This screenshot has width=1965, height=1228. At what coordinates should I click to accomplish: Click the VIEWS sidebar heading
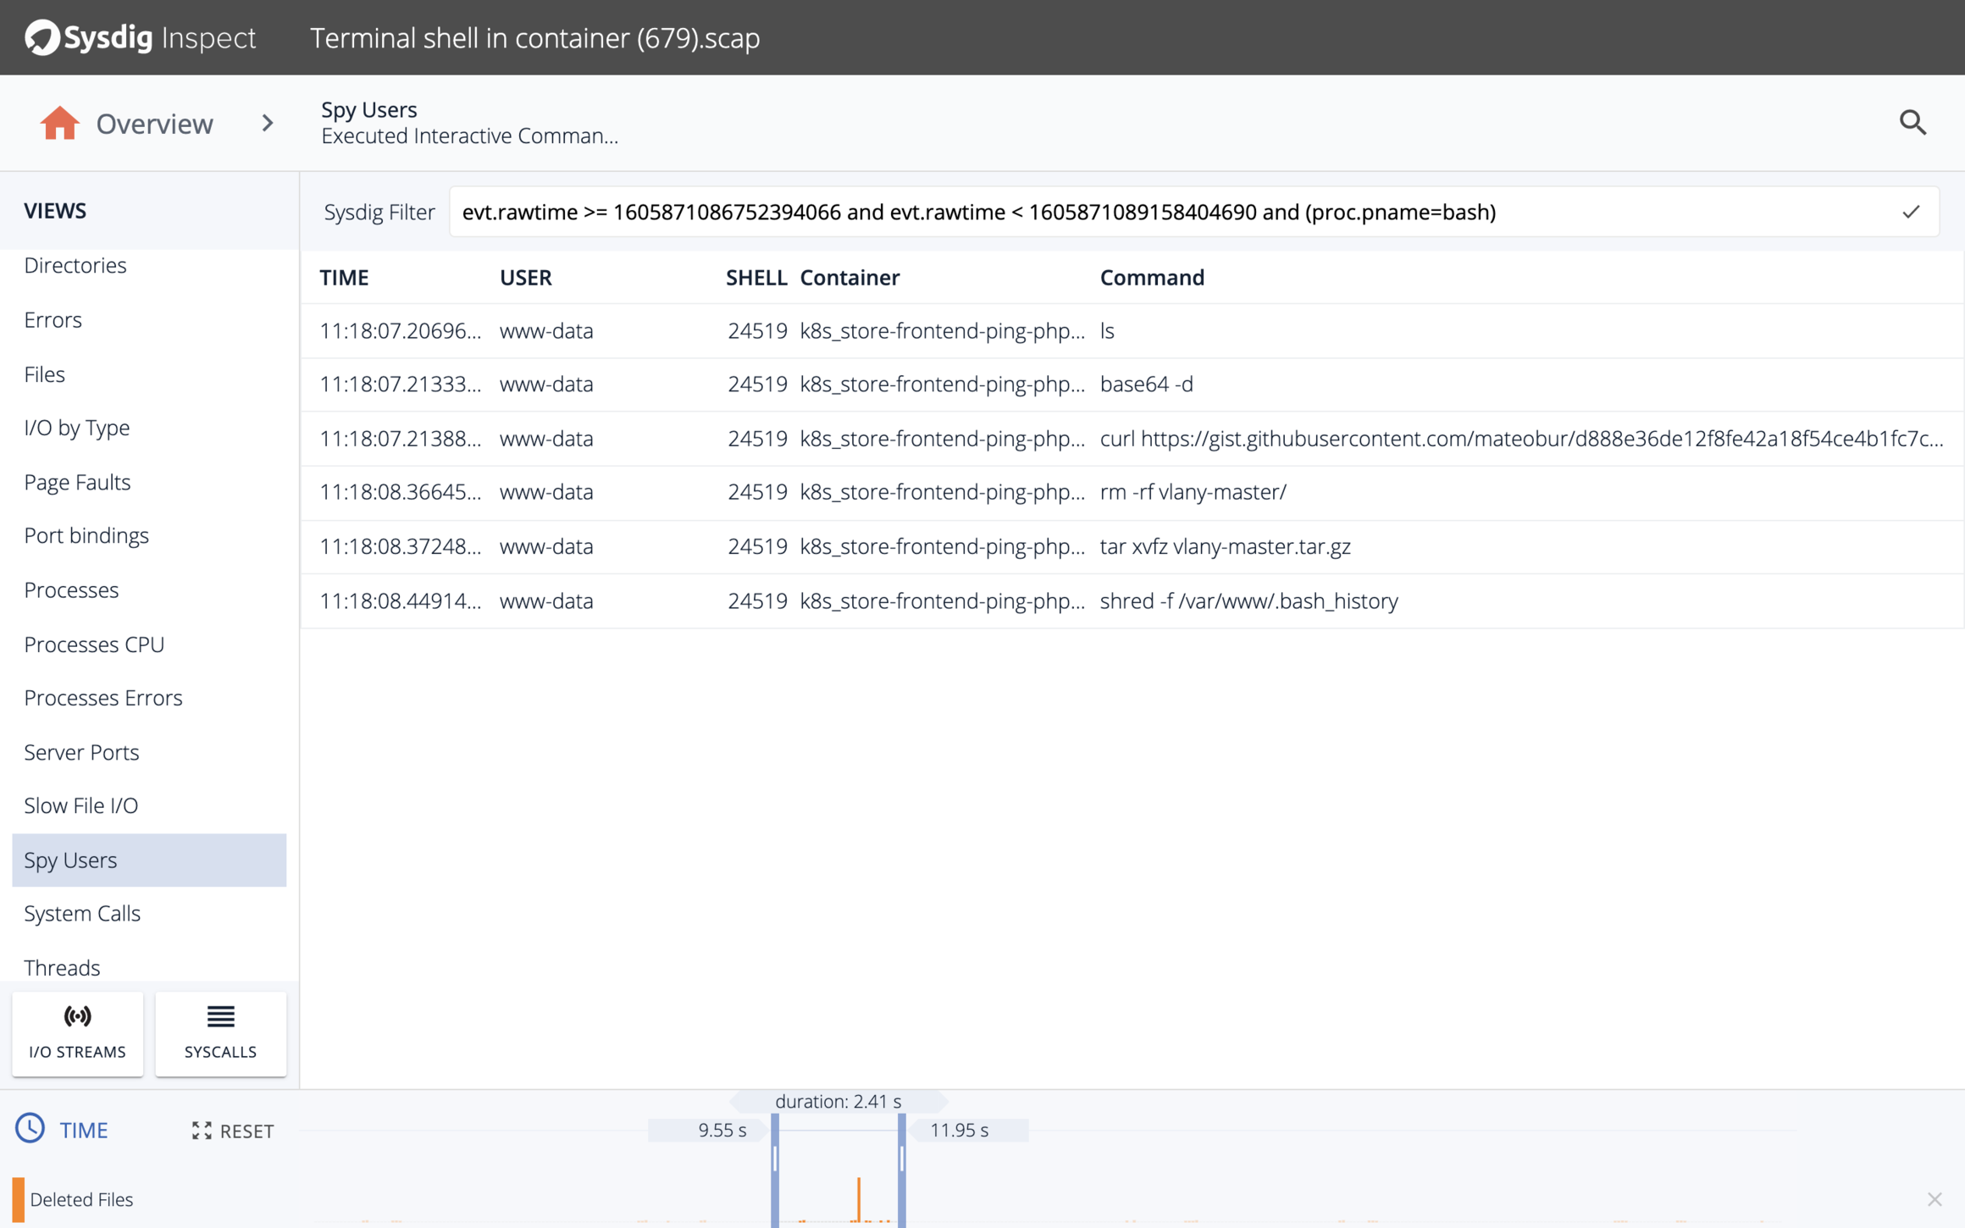coord(55,211)
